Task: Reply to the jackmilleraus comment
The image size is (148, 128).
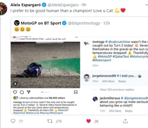Action: [129, 111]
